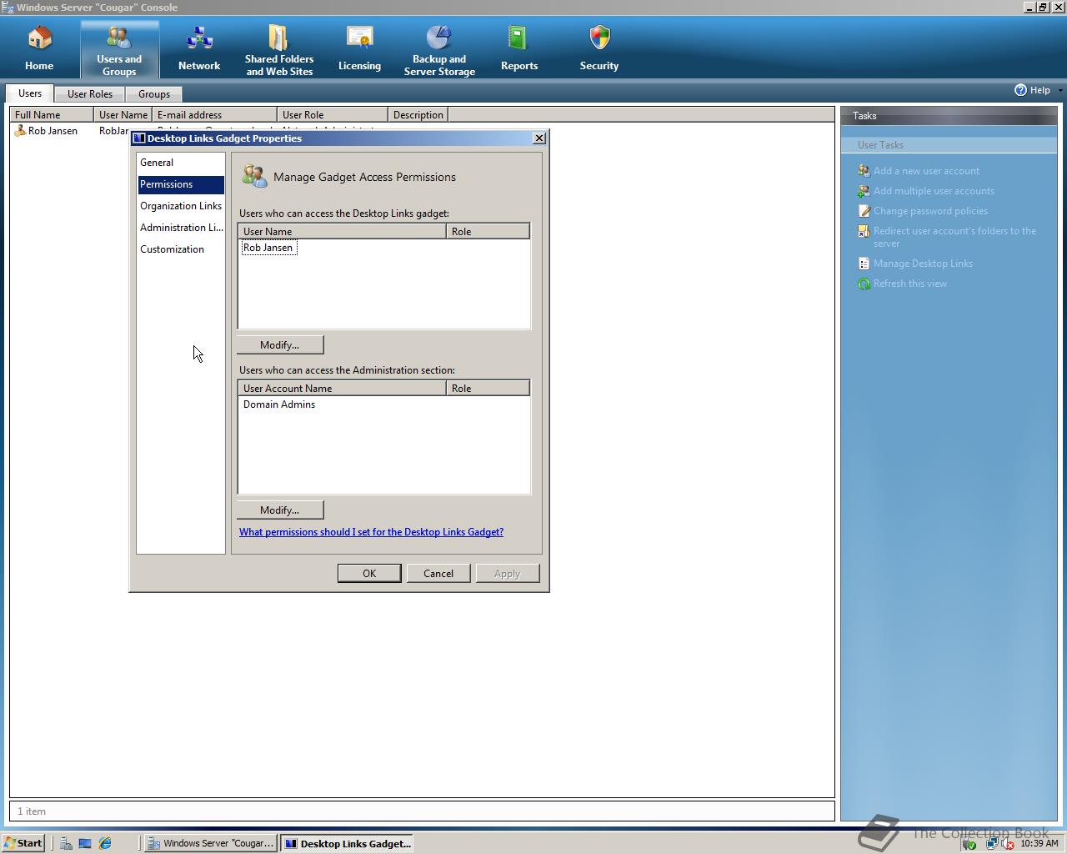Sort by User Account Name column header
Image resolution: width=1067 pixels, height=854 pixels.
(343, 388)
